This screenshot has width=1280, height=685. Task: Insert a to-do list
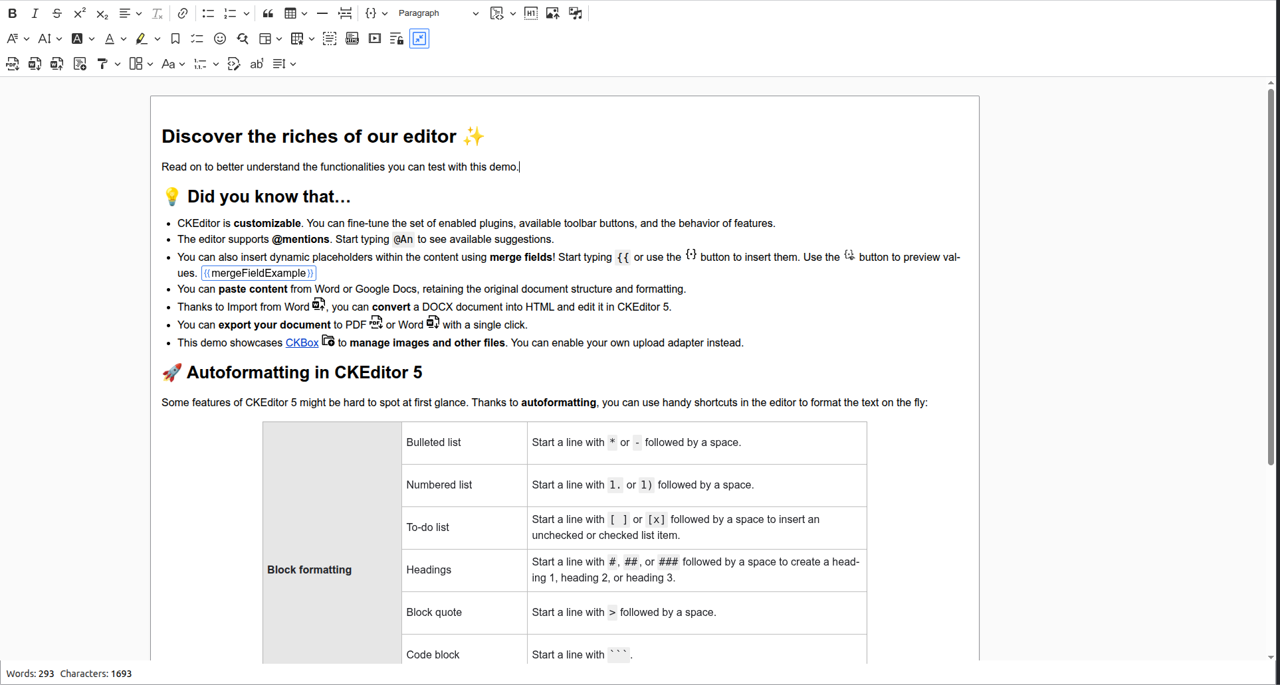coord(197,39)
